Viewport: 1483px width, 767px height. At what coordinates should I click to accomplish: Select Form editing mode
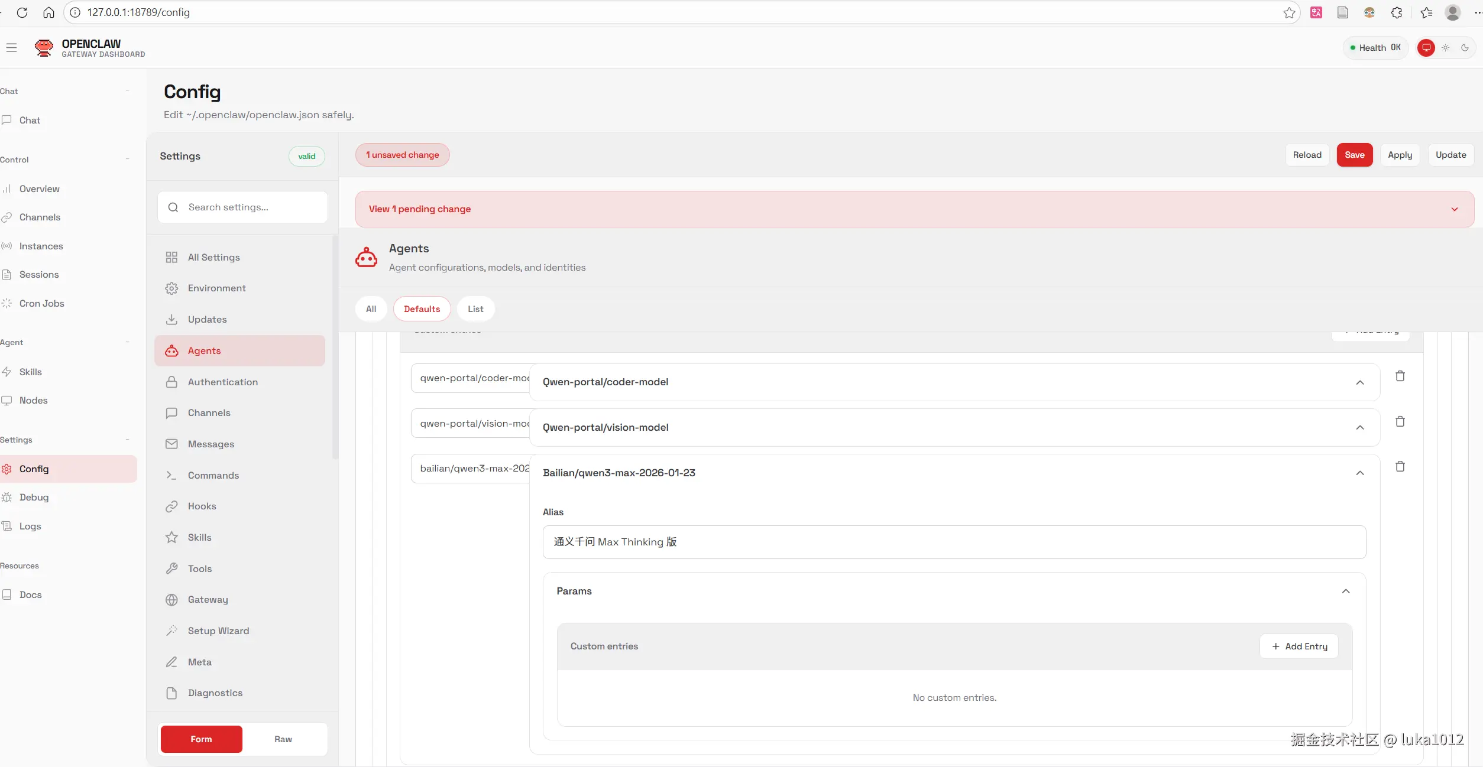click(x=201, y=739)
